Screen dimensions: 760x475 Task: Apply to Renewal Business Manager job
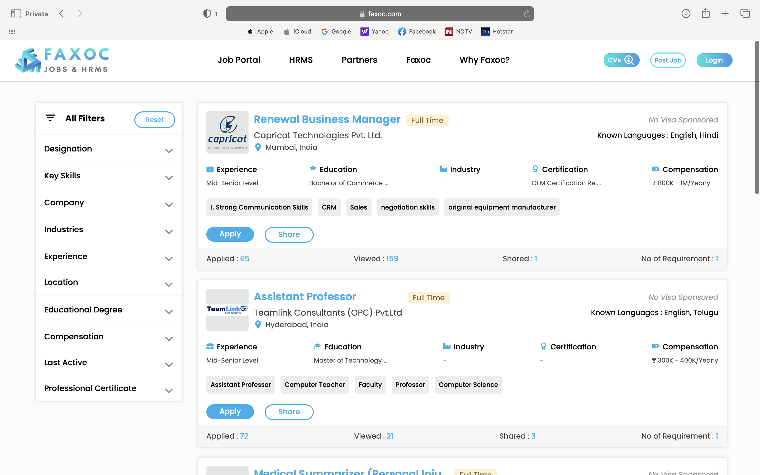pyautogui.click(x=230, y=234)
